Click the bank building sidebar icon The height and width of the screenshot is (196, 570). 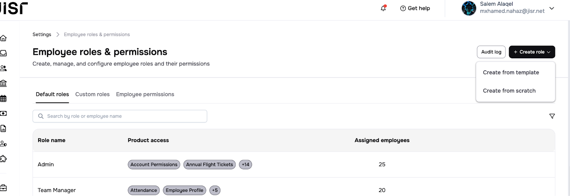click(x=4, y=83)
